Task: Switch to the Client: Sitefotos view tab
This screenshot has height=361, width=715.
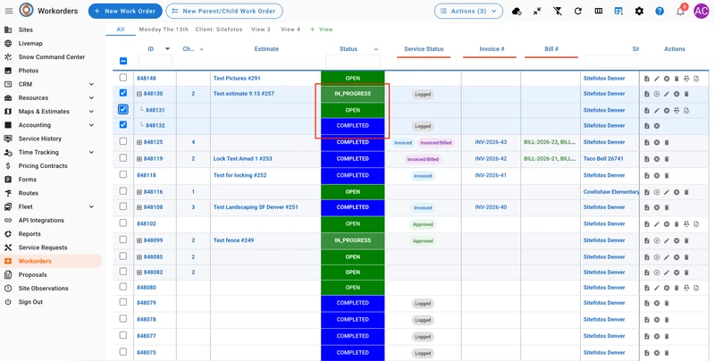Action: 219,29
